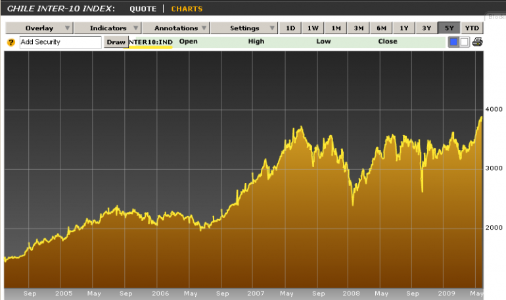The height and width of the screenshot is (300, 506).
Task: Switch to the QUOTE tab
Action: [143, 9]
